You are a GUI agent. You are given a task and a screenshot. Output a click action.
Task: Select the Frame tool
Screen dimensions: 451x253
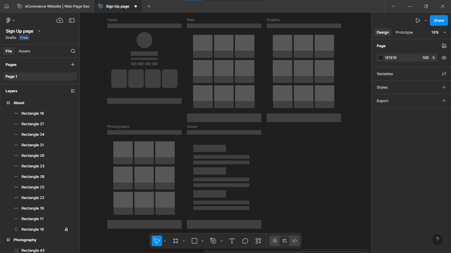tap(176, 241)
